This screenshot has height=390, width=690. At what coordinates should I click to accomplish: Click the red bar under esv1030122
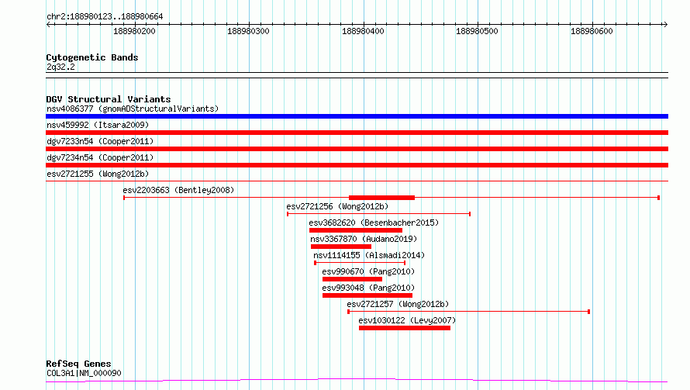(405, 328)
